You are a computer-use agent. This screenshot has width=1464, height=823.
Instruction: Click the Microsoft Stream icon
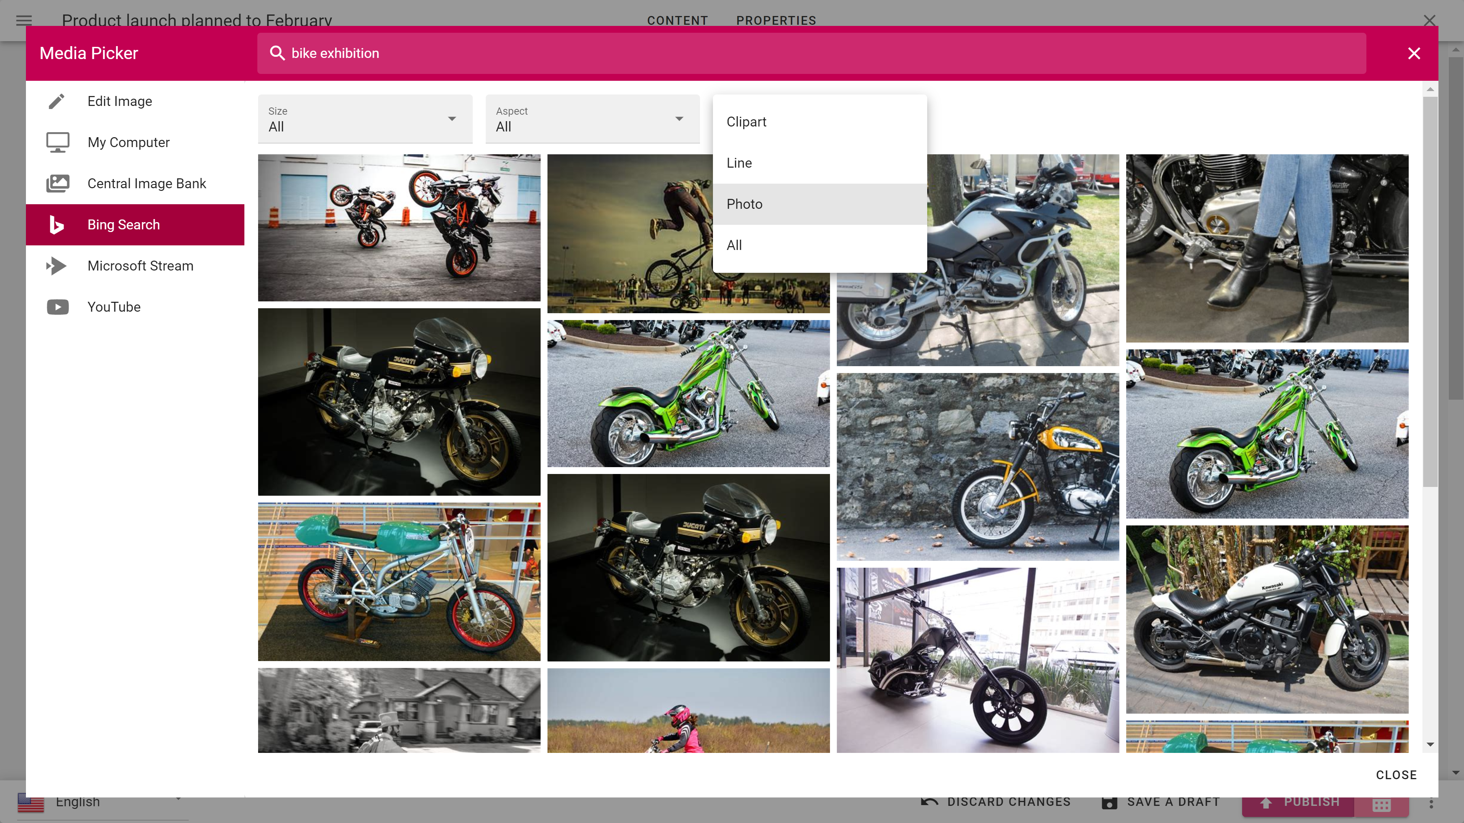(x=56, y=266)
